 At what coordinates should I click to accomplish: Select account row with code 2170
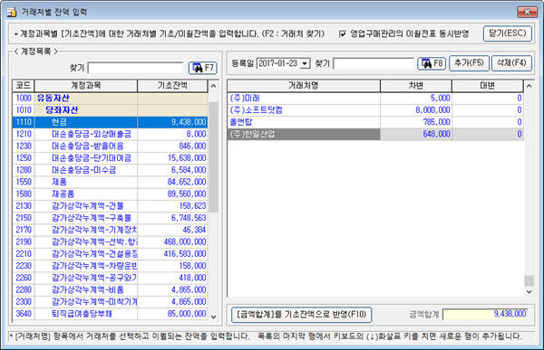110,230
